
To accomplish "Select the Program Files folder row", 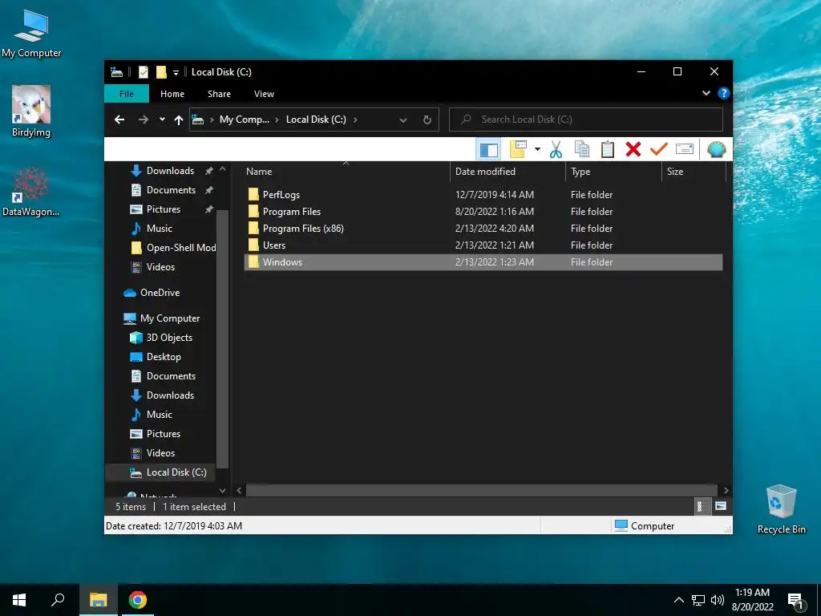I will pyautogui.click(x=483, y=212).
